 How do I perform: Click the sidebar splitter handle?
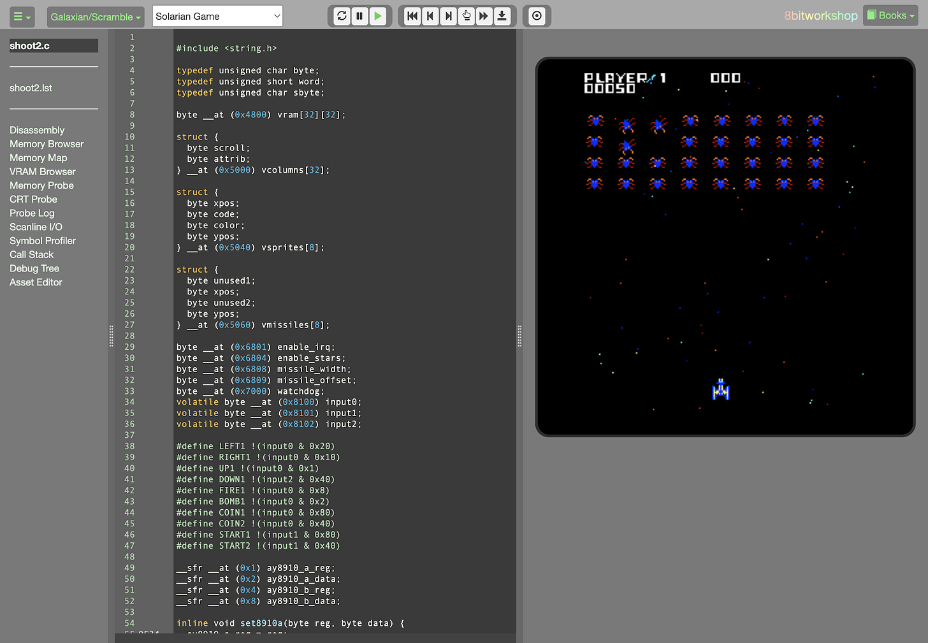(x=111, y=336)
